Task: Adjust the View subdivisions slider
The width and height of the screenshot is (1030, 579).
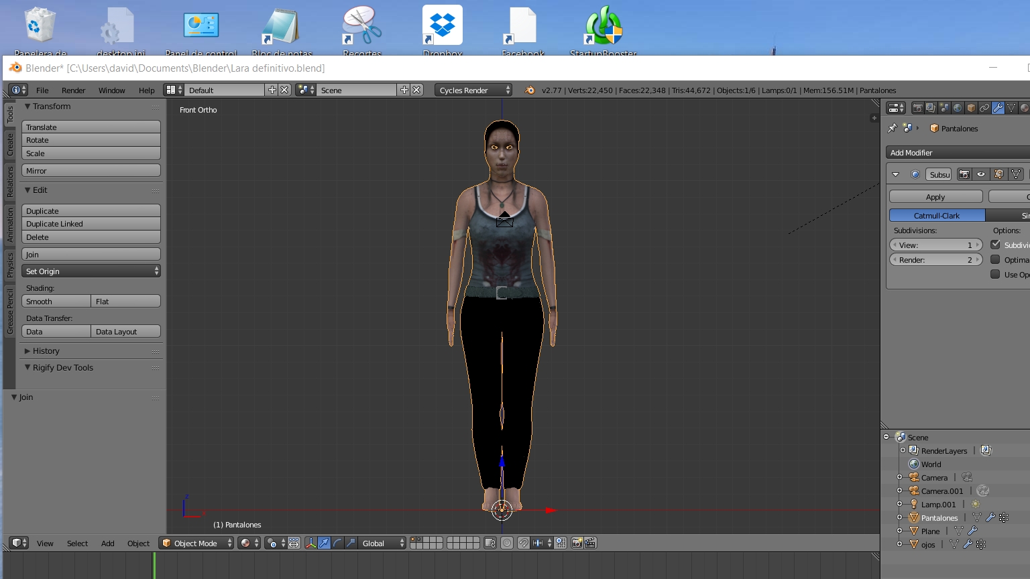Action: [x=935, y=245]
